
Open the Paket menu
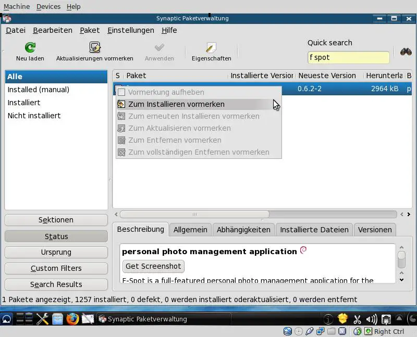coord(90,30)
